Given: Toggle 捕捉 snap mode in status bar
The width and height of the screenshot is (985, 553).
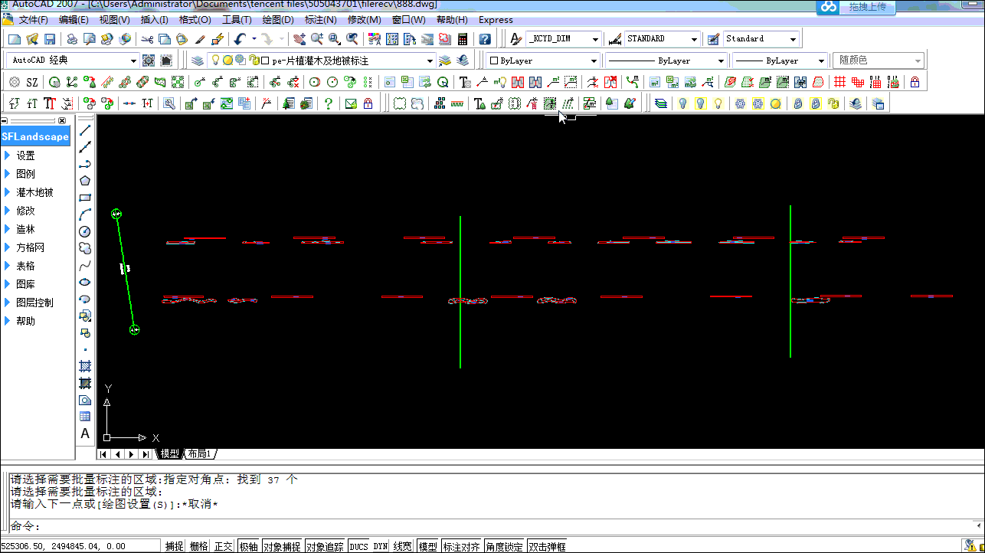Looking at the screenshot, I should pos(175,546).
